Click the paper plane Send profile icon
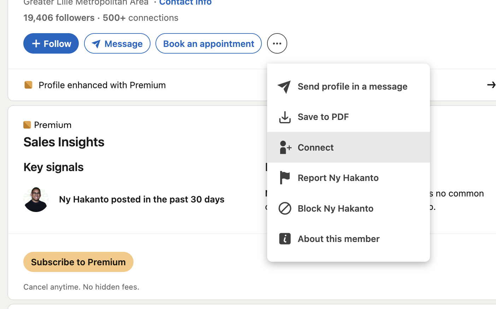This screenshot has height=309, width=496. click(284, 87)
